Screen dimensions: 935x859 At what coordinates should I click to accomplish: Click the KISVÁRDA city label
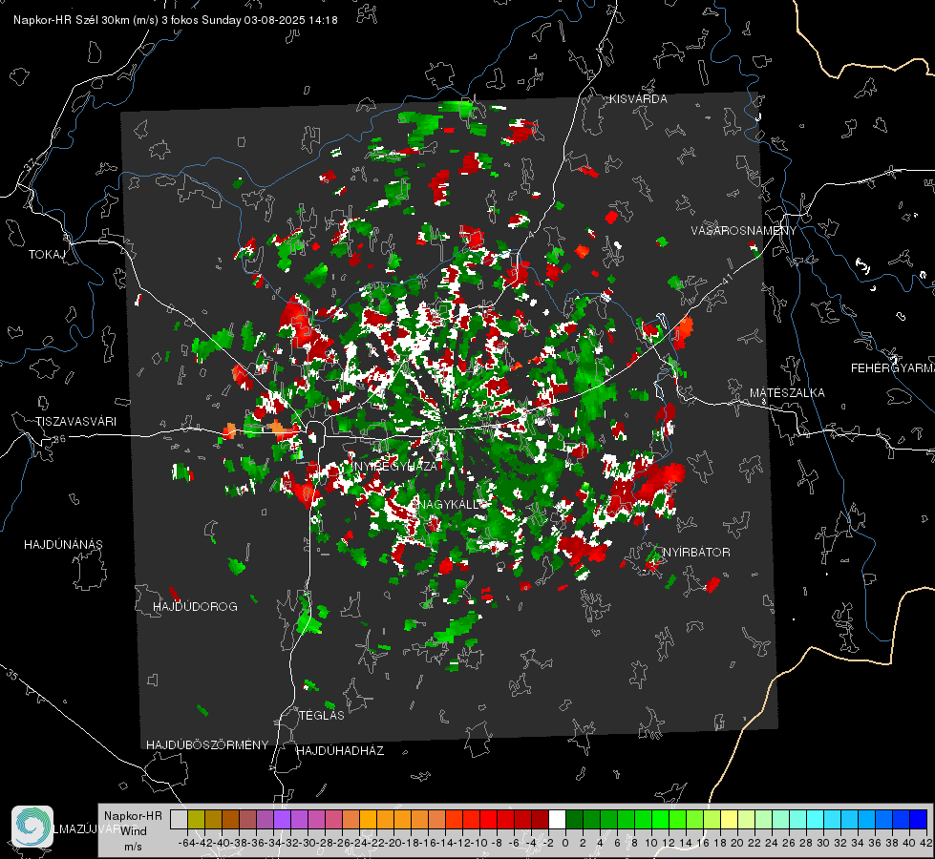(638, 99)
